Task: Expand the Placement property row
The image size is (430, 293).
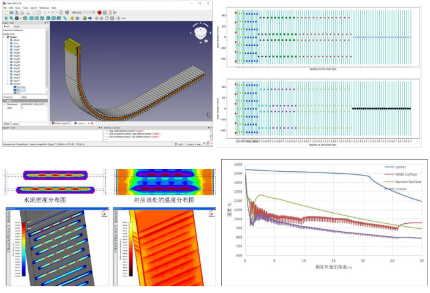Action: click(x=4, y=105)
